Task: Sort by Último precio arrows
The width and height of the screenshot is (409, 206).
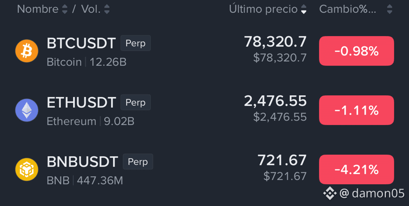Action: tap(304, 10)
